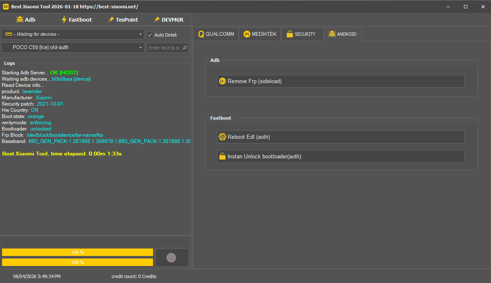Image resolution: width=491 pixels, height=283 pixels.
Task: Click the Fastboot lightning bolt icon
Action: coord(64,20)
